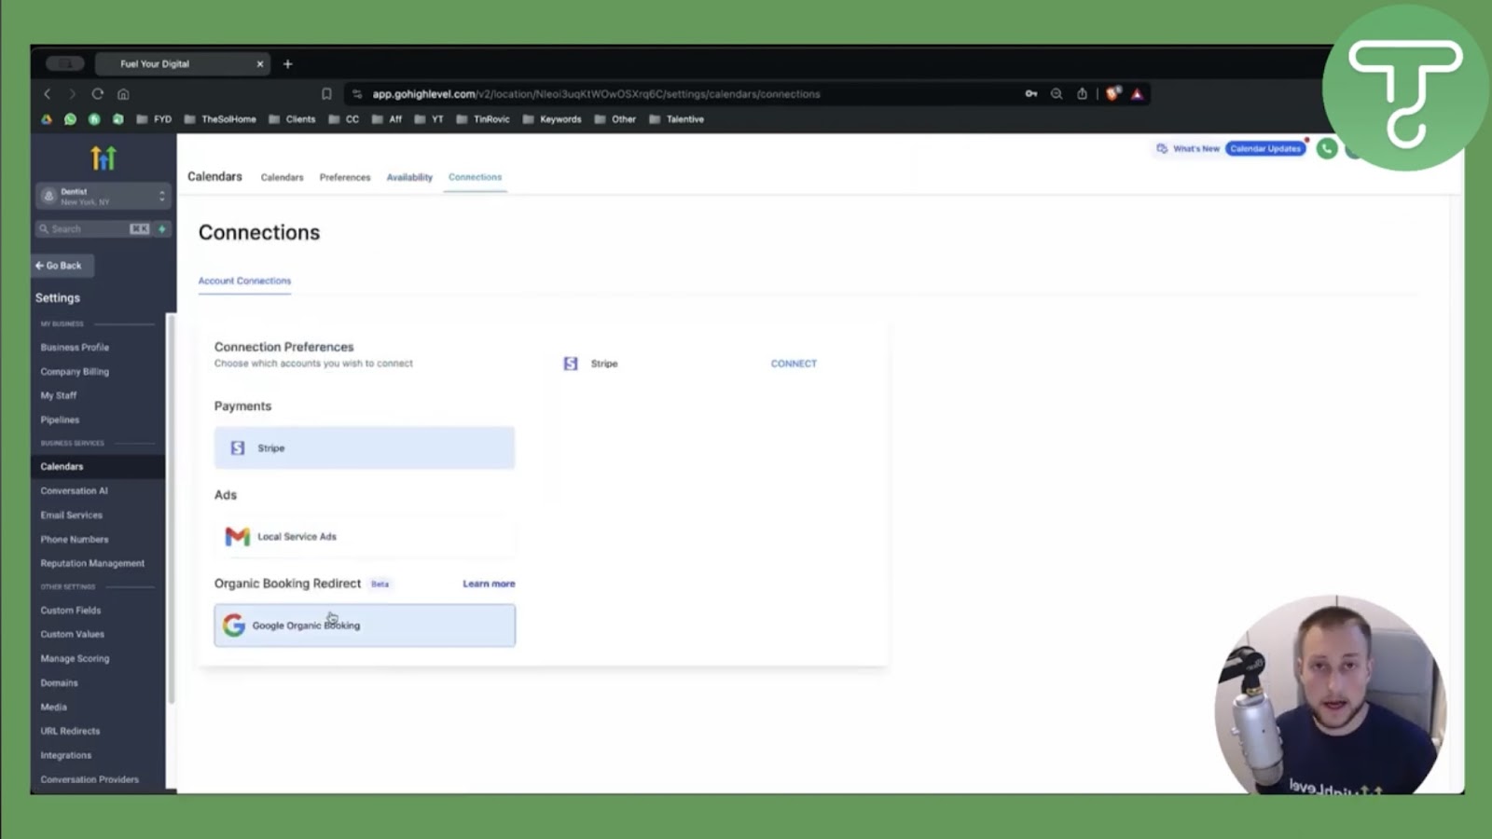Select Stripe under Payments
Image resolution: width=1492 pixels, height=839 pixels.
pos(365,447)
